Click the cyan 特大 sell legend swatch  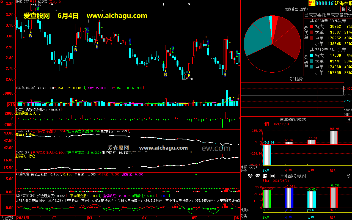[311, 56]
